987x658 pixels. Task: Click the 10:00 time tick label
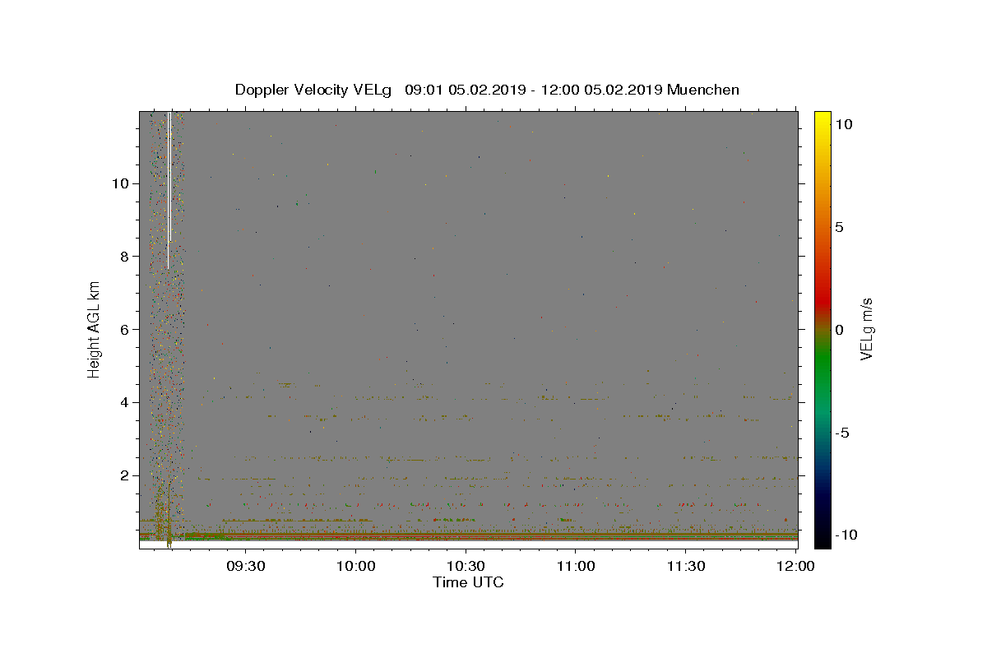tap(355, 566)
